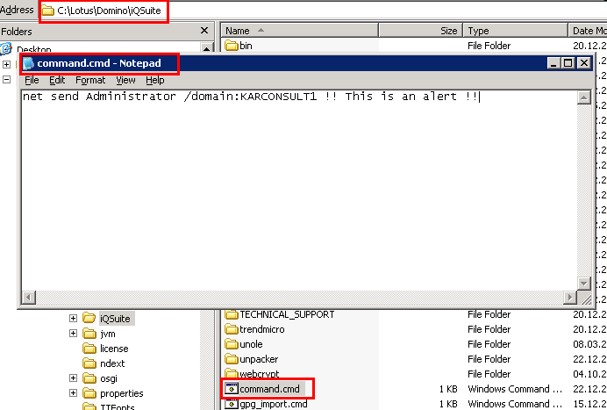Open the bin folder icon
Image resolution: width=607 pixels, height=410 pixels.
232,46
